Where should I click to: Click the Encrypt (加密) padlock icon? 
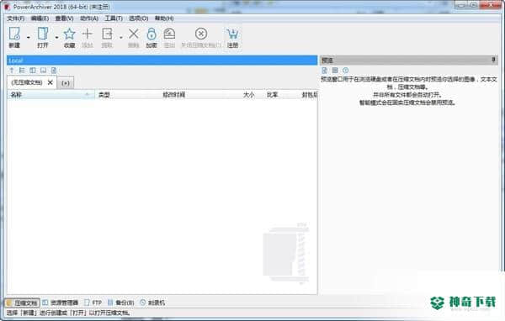pyautogui.click(x=151, y=34)
